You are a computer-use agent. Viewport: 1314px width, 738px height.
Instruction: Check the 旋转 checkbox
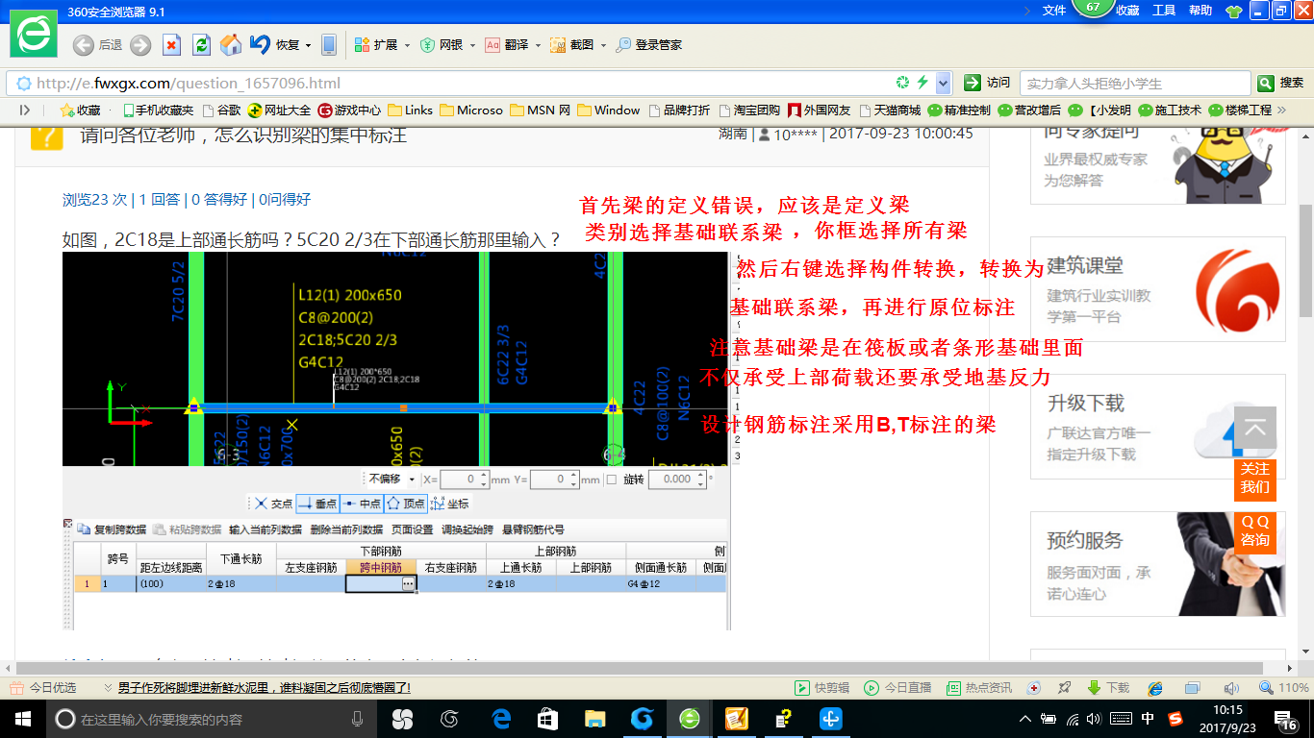pos(612,479)
